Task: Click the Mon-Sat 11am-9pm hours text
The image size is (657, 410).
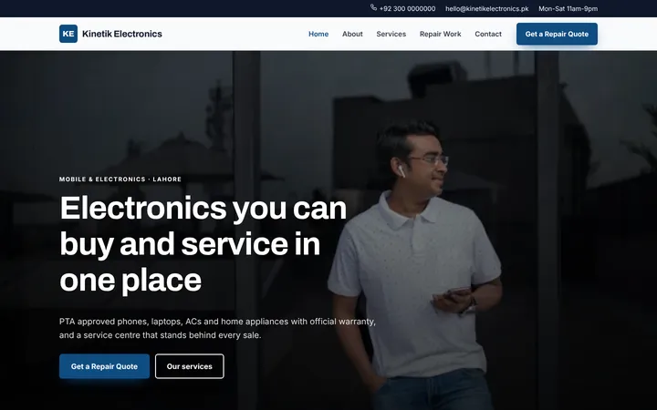Action: coord(568,8)
